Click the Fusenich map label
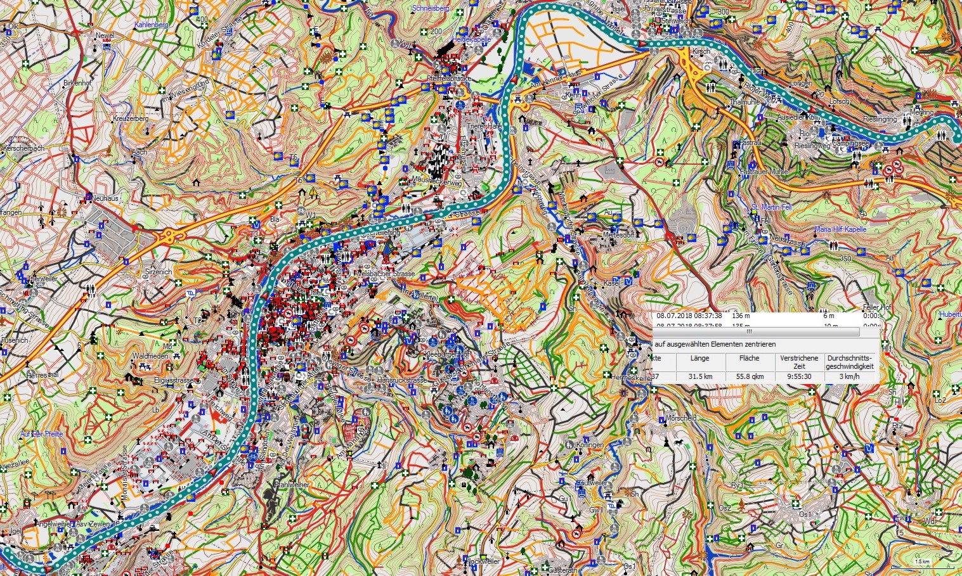Viewport: 962px width, 576px height. (x=15, y=340)
